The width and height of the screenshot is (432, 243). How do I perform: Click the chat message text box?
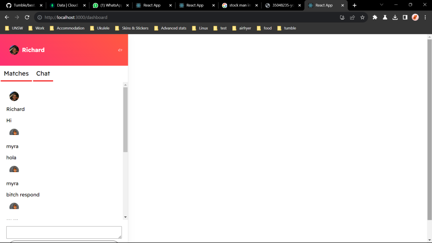[x=64, y=232]
